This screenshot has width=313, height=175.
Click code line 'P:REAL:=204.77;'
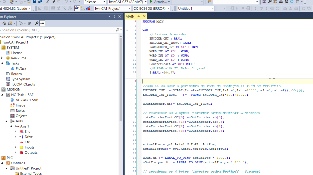click(162, 72)
